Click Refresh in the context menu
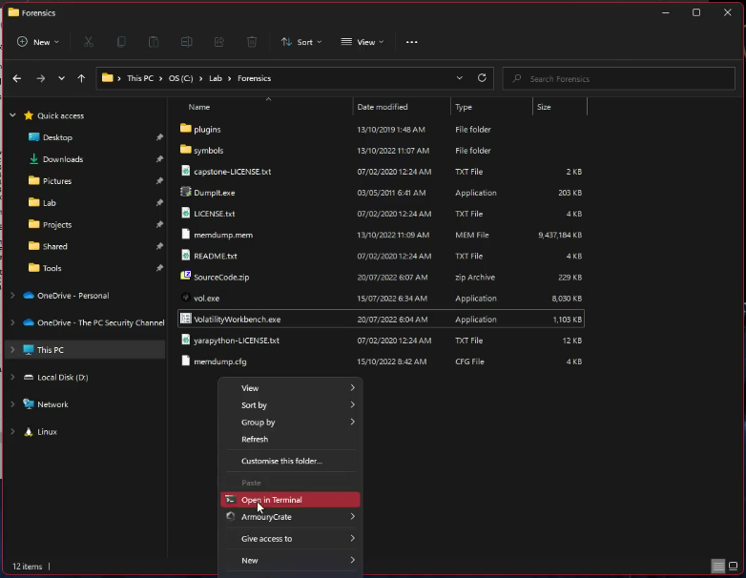The width and height of the screenshot is (746, 578). coord(255,440)
